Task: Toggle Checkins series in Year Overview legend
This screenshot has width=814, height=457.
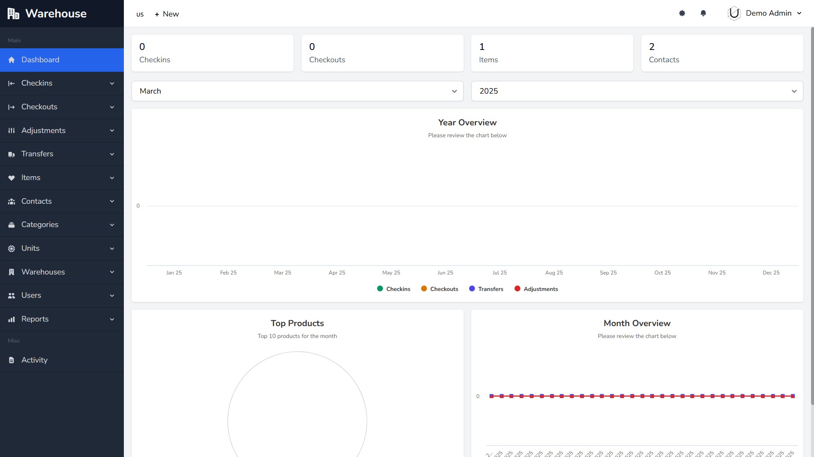Action: pyautogui.click(x=394, y=289)
